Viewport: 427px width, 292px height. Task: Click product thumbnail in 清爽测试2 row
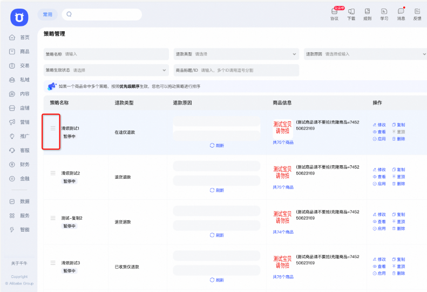[x=282, y=172]
